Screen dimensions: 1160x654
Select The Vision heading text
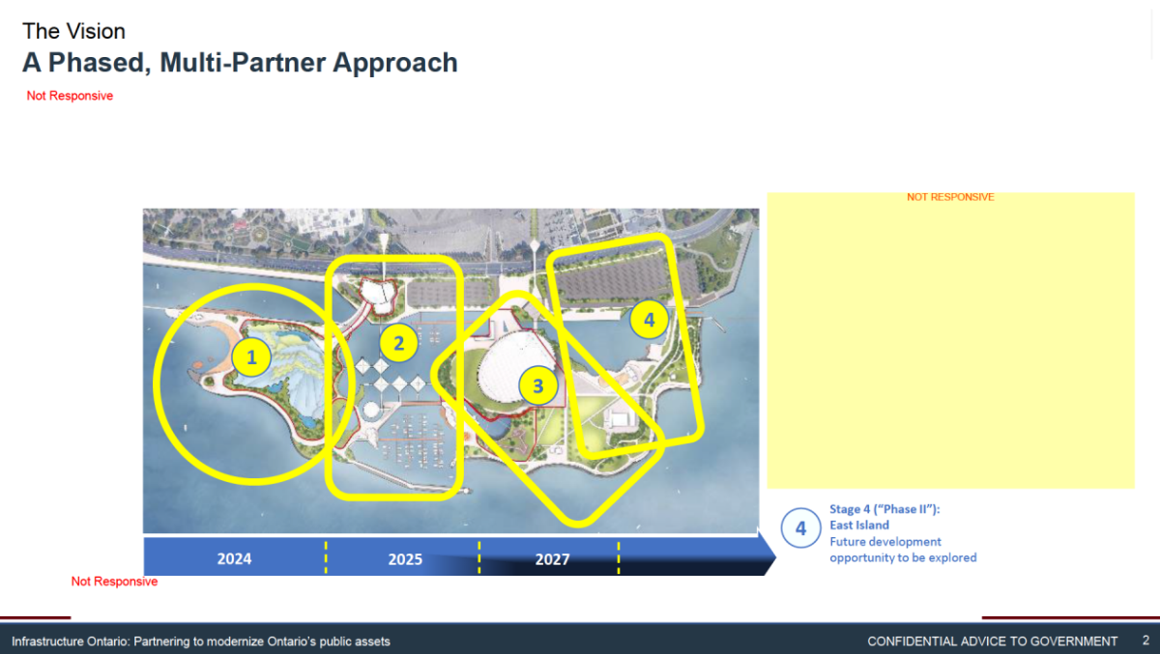click(74, 31)
